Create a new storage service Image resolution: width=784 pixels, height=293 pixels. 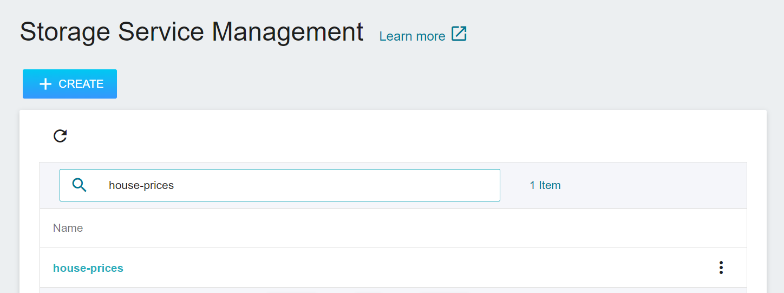pos(70,84)
